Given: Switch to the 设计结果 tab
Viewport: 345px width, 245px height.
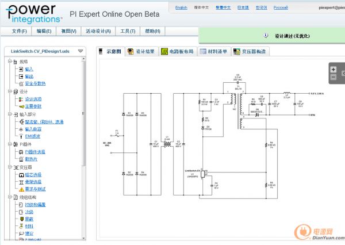Looking at the screenshot, I should coord(141,52).
